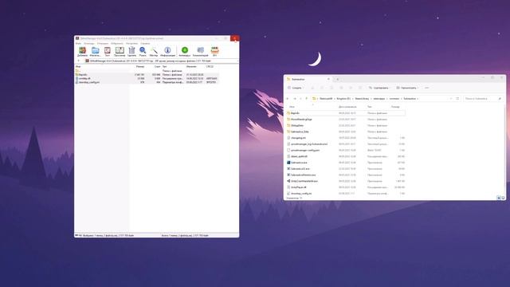Open recent locations chevron in Explorer navigation
The image size is (510, 287).
pos(300,99)
